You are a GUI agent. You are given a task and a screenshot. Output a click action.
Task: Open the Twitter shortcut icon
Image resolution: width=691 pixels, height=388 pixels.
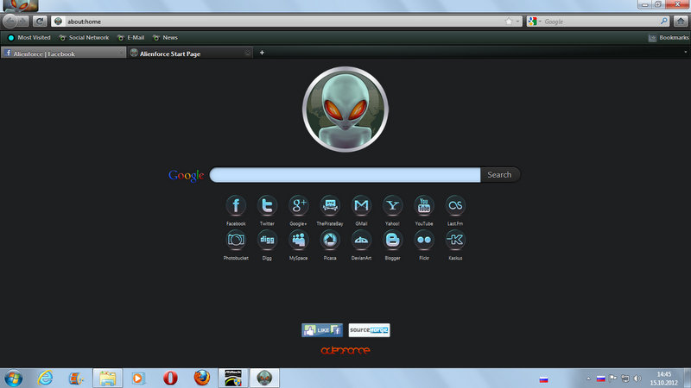pos(267,205)
